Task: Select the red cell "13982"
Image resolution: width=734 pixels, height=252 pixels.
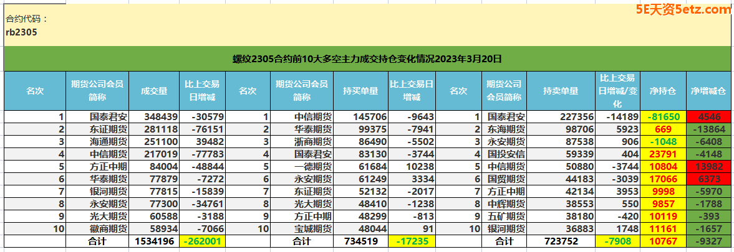Action: [x=708, y=167]
